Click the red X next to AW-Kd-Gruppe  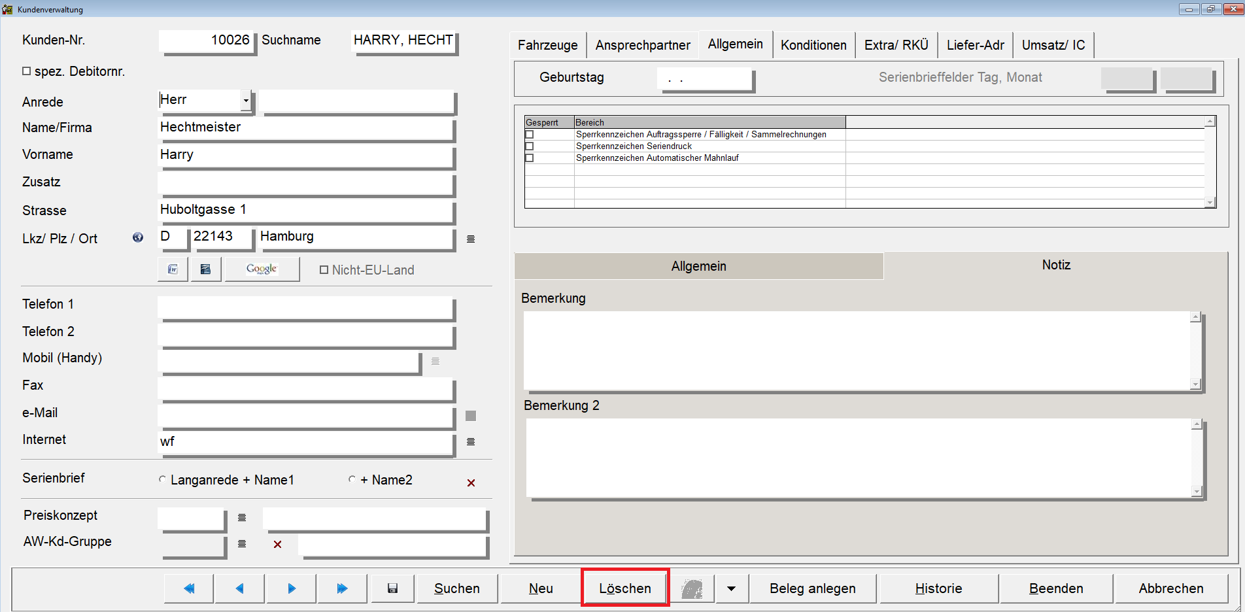coord(277,544)
